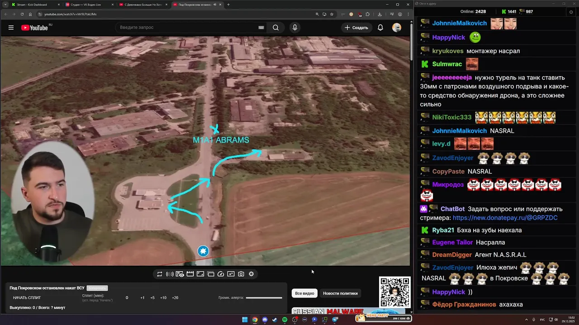Click username jeeeeeeeeeja in chat

[452, 77]
